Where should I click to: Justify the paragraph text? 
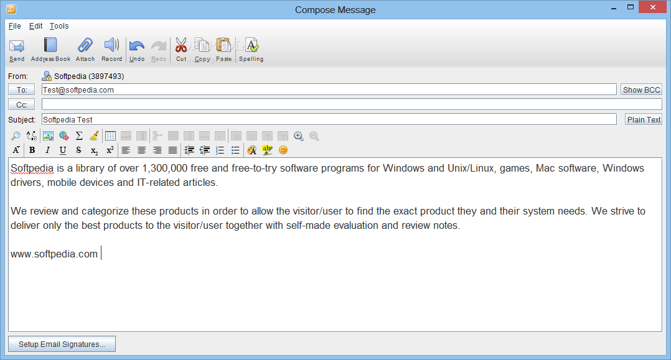coord(172,150)
